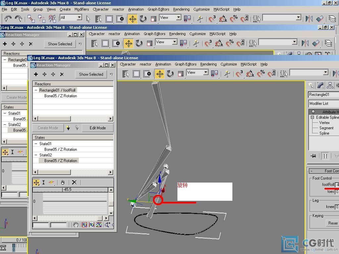Activate Select and Link in rearmost toolbar
This screenshot has height=254, width=339.
click(x=31, y=19)
